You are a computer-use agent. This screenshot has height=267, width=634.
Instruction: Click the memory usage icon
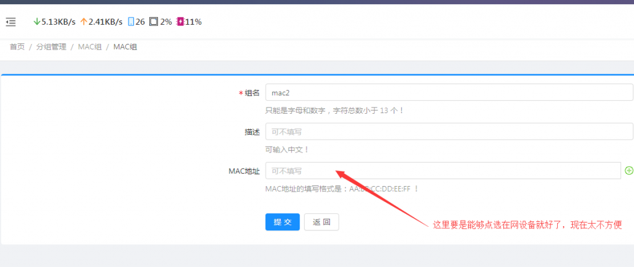[x=180, y=22]
